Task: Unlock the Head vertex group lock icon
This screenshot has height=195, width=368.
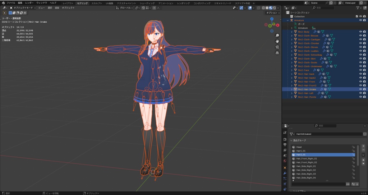Action: point(353,147)
